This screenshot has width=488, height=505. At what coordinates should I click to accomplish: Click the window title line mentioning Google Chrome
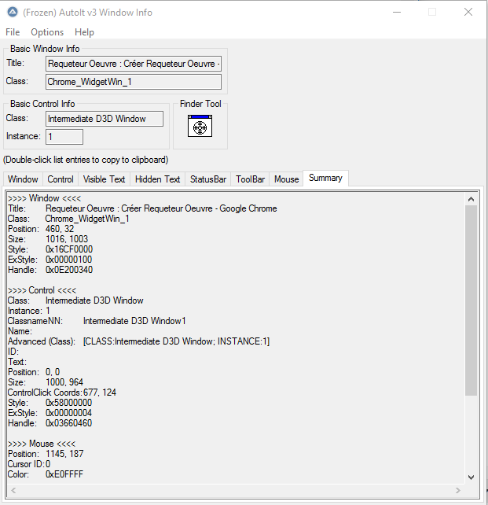click(142, 208)
